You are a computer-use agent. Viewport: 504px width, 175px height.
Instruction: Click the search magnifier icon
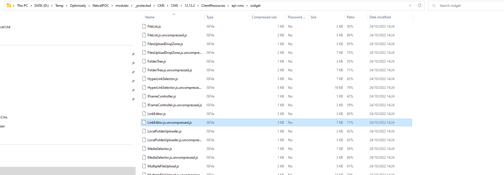pos(434,6)
